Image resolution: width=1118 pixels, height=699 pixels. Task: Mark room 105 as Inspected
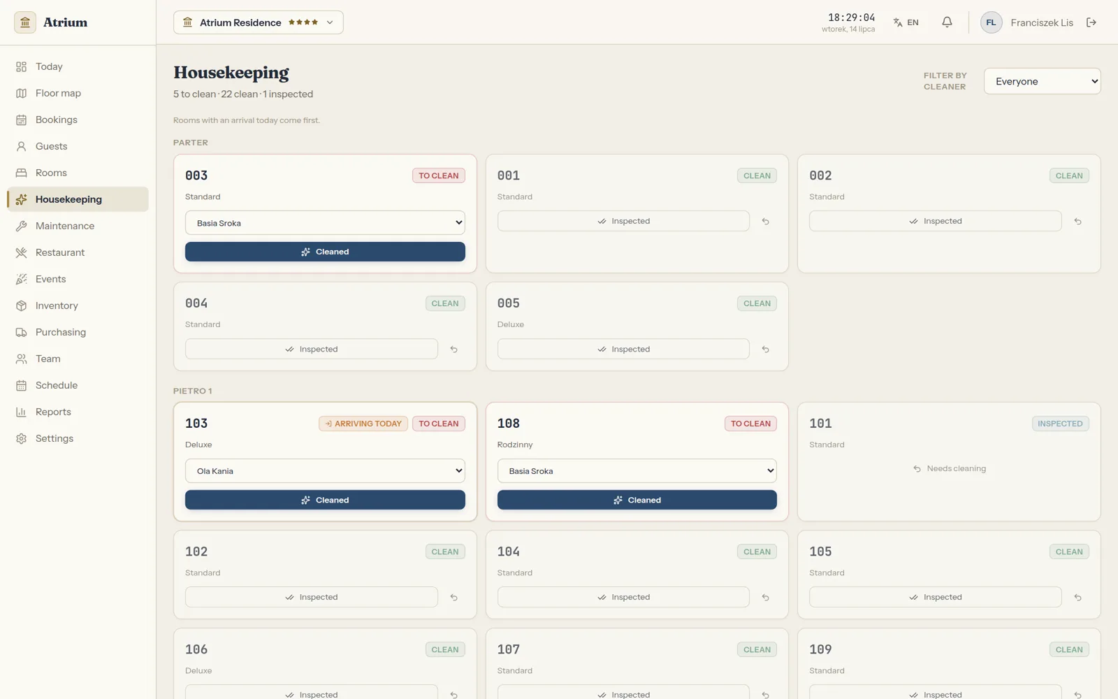935,598
